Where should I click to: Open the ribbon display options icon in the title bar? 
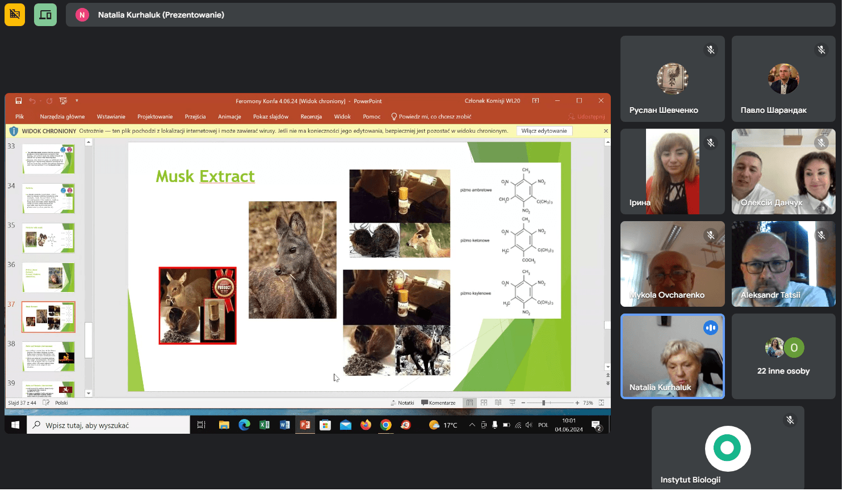[x=535, y=101]
